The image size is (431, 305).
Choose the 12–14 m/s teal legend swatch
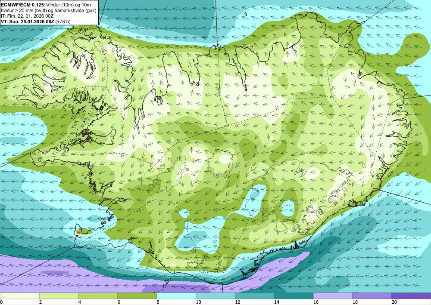[x=255, y=296]
